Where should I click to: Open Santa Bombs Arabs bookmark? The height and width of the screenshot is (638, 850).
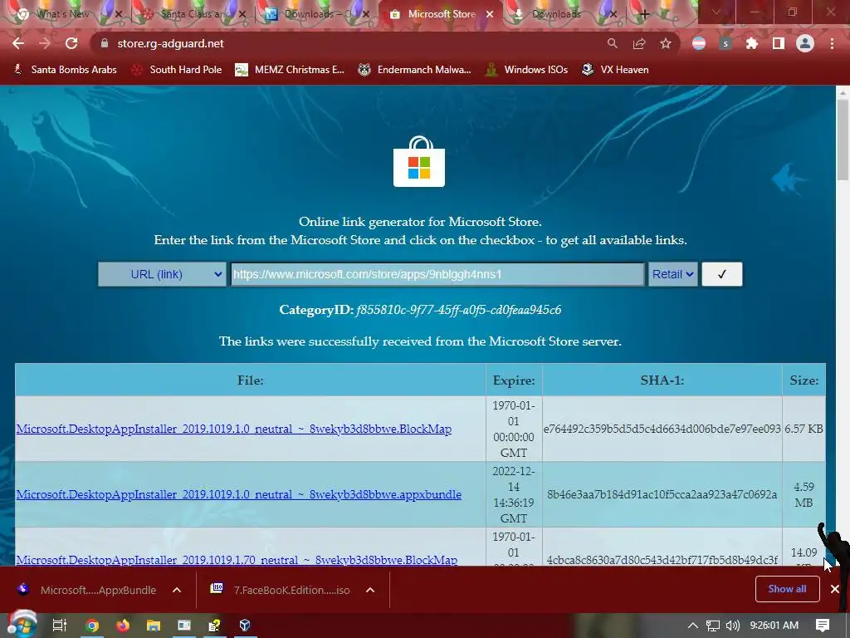65,70
